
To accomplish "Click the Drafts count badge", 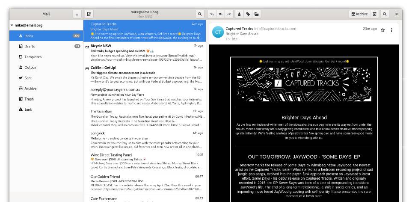I will tap(77, 46).
